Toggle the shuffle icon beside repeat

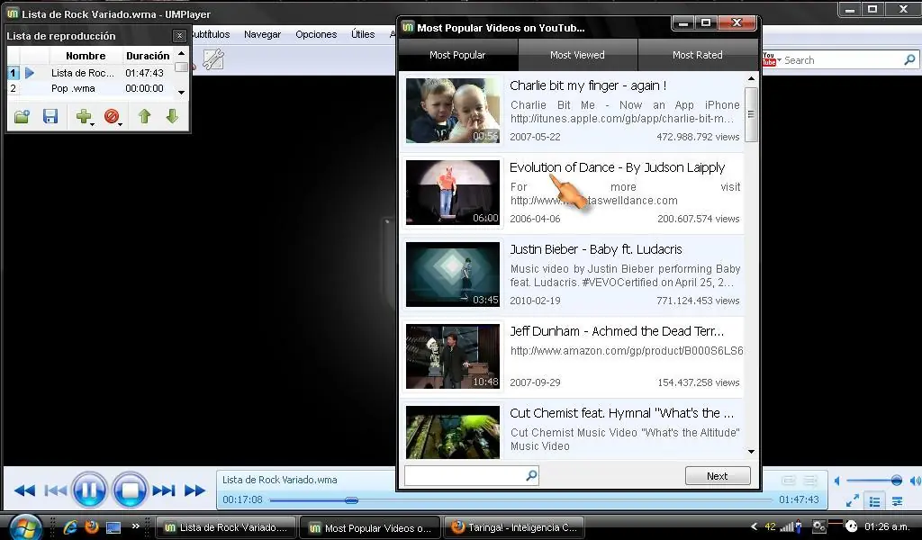tap(810, 481)
